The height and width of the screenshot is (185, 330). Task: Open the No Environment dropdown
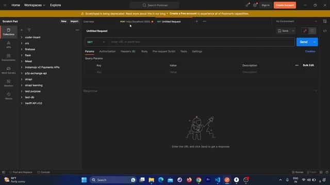coord(296,22)
